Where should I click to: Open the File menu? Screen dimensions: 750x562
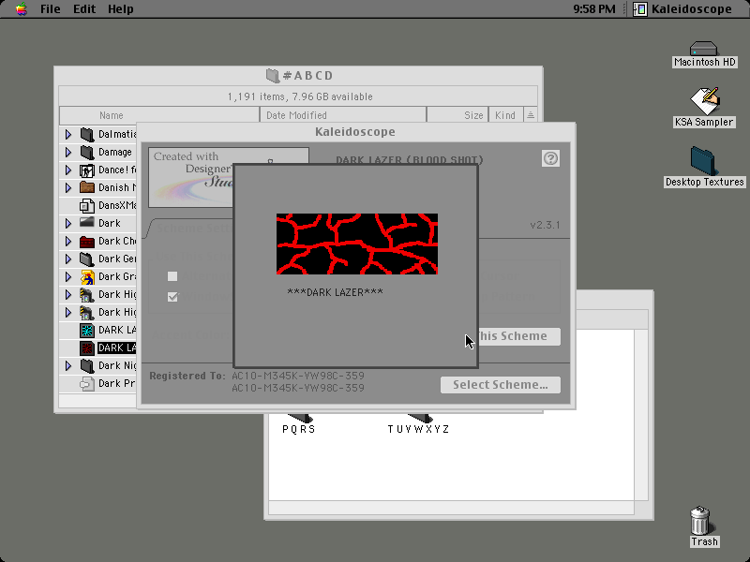click(51, 8)
